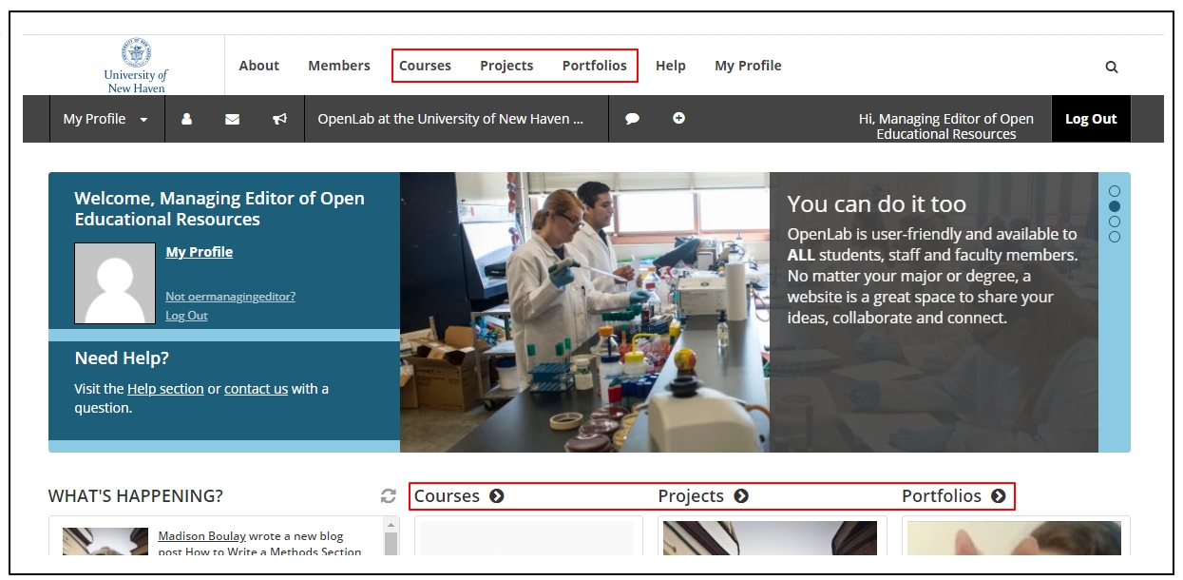Image resolution: width=1183 pixels, height=580 pixels.
Task: Visit the Help section link
Action: click(165, 389)
